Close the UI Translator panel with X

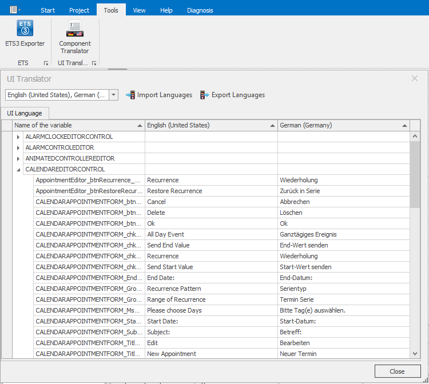tap(415, 78)
